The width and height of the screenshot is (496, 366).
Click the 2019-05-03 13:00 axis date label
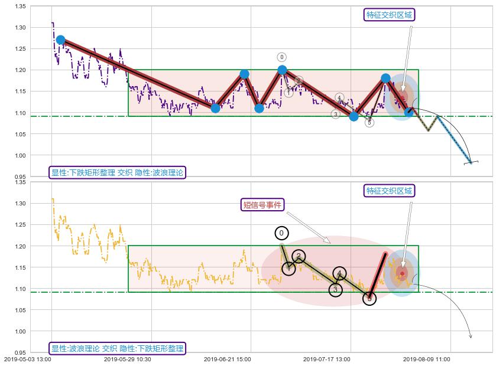pyautogui.click(x=28, y=358)
